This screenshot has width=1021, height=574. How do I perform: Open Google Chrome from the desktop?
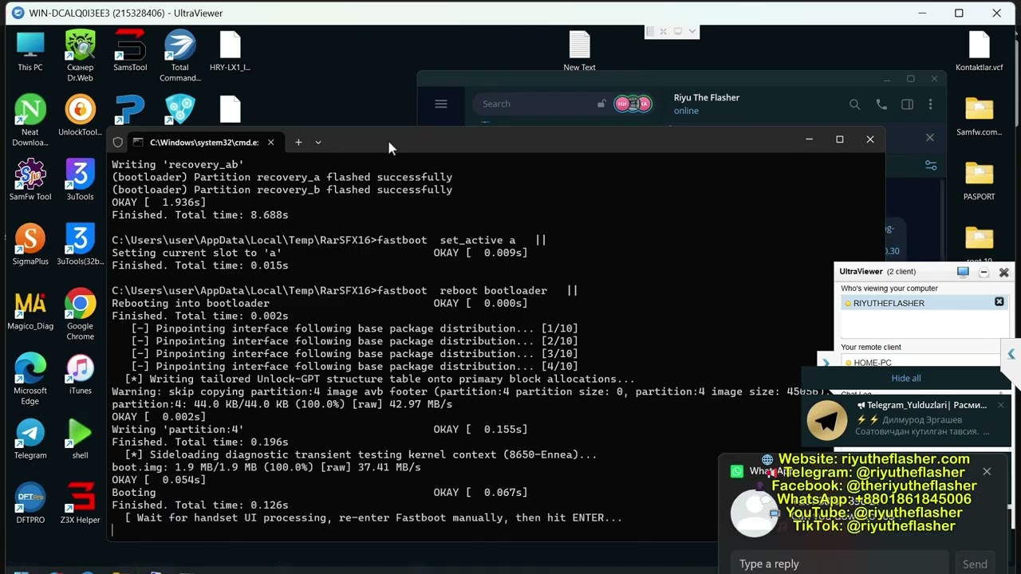(x=80, y=314)
